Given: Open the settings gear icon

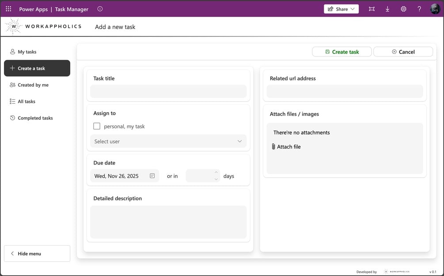Looking at the screenshot, I should (403, 9).
